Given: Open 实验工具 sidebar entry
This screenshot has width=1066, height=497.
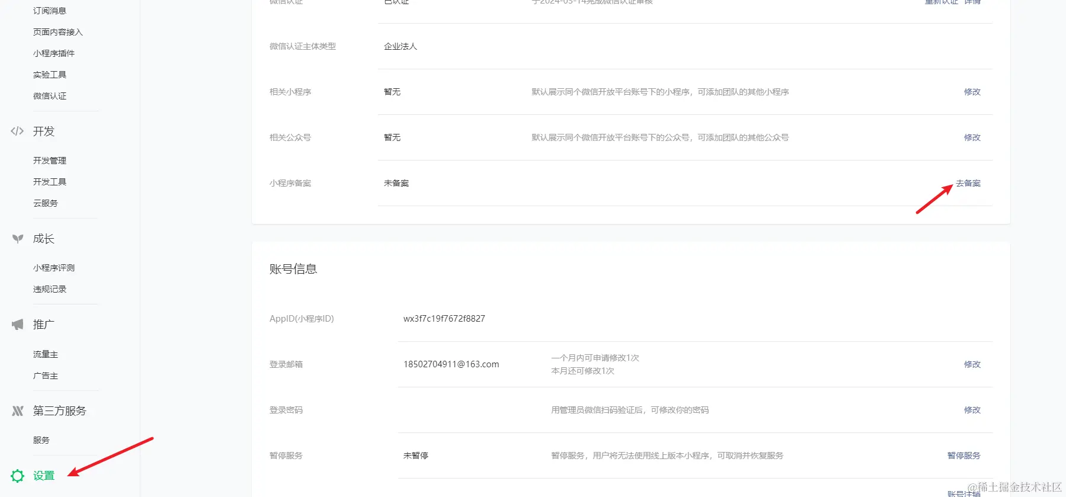Looking at the screenshot, I should click(50, 75).
